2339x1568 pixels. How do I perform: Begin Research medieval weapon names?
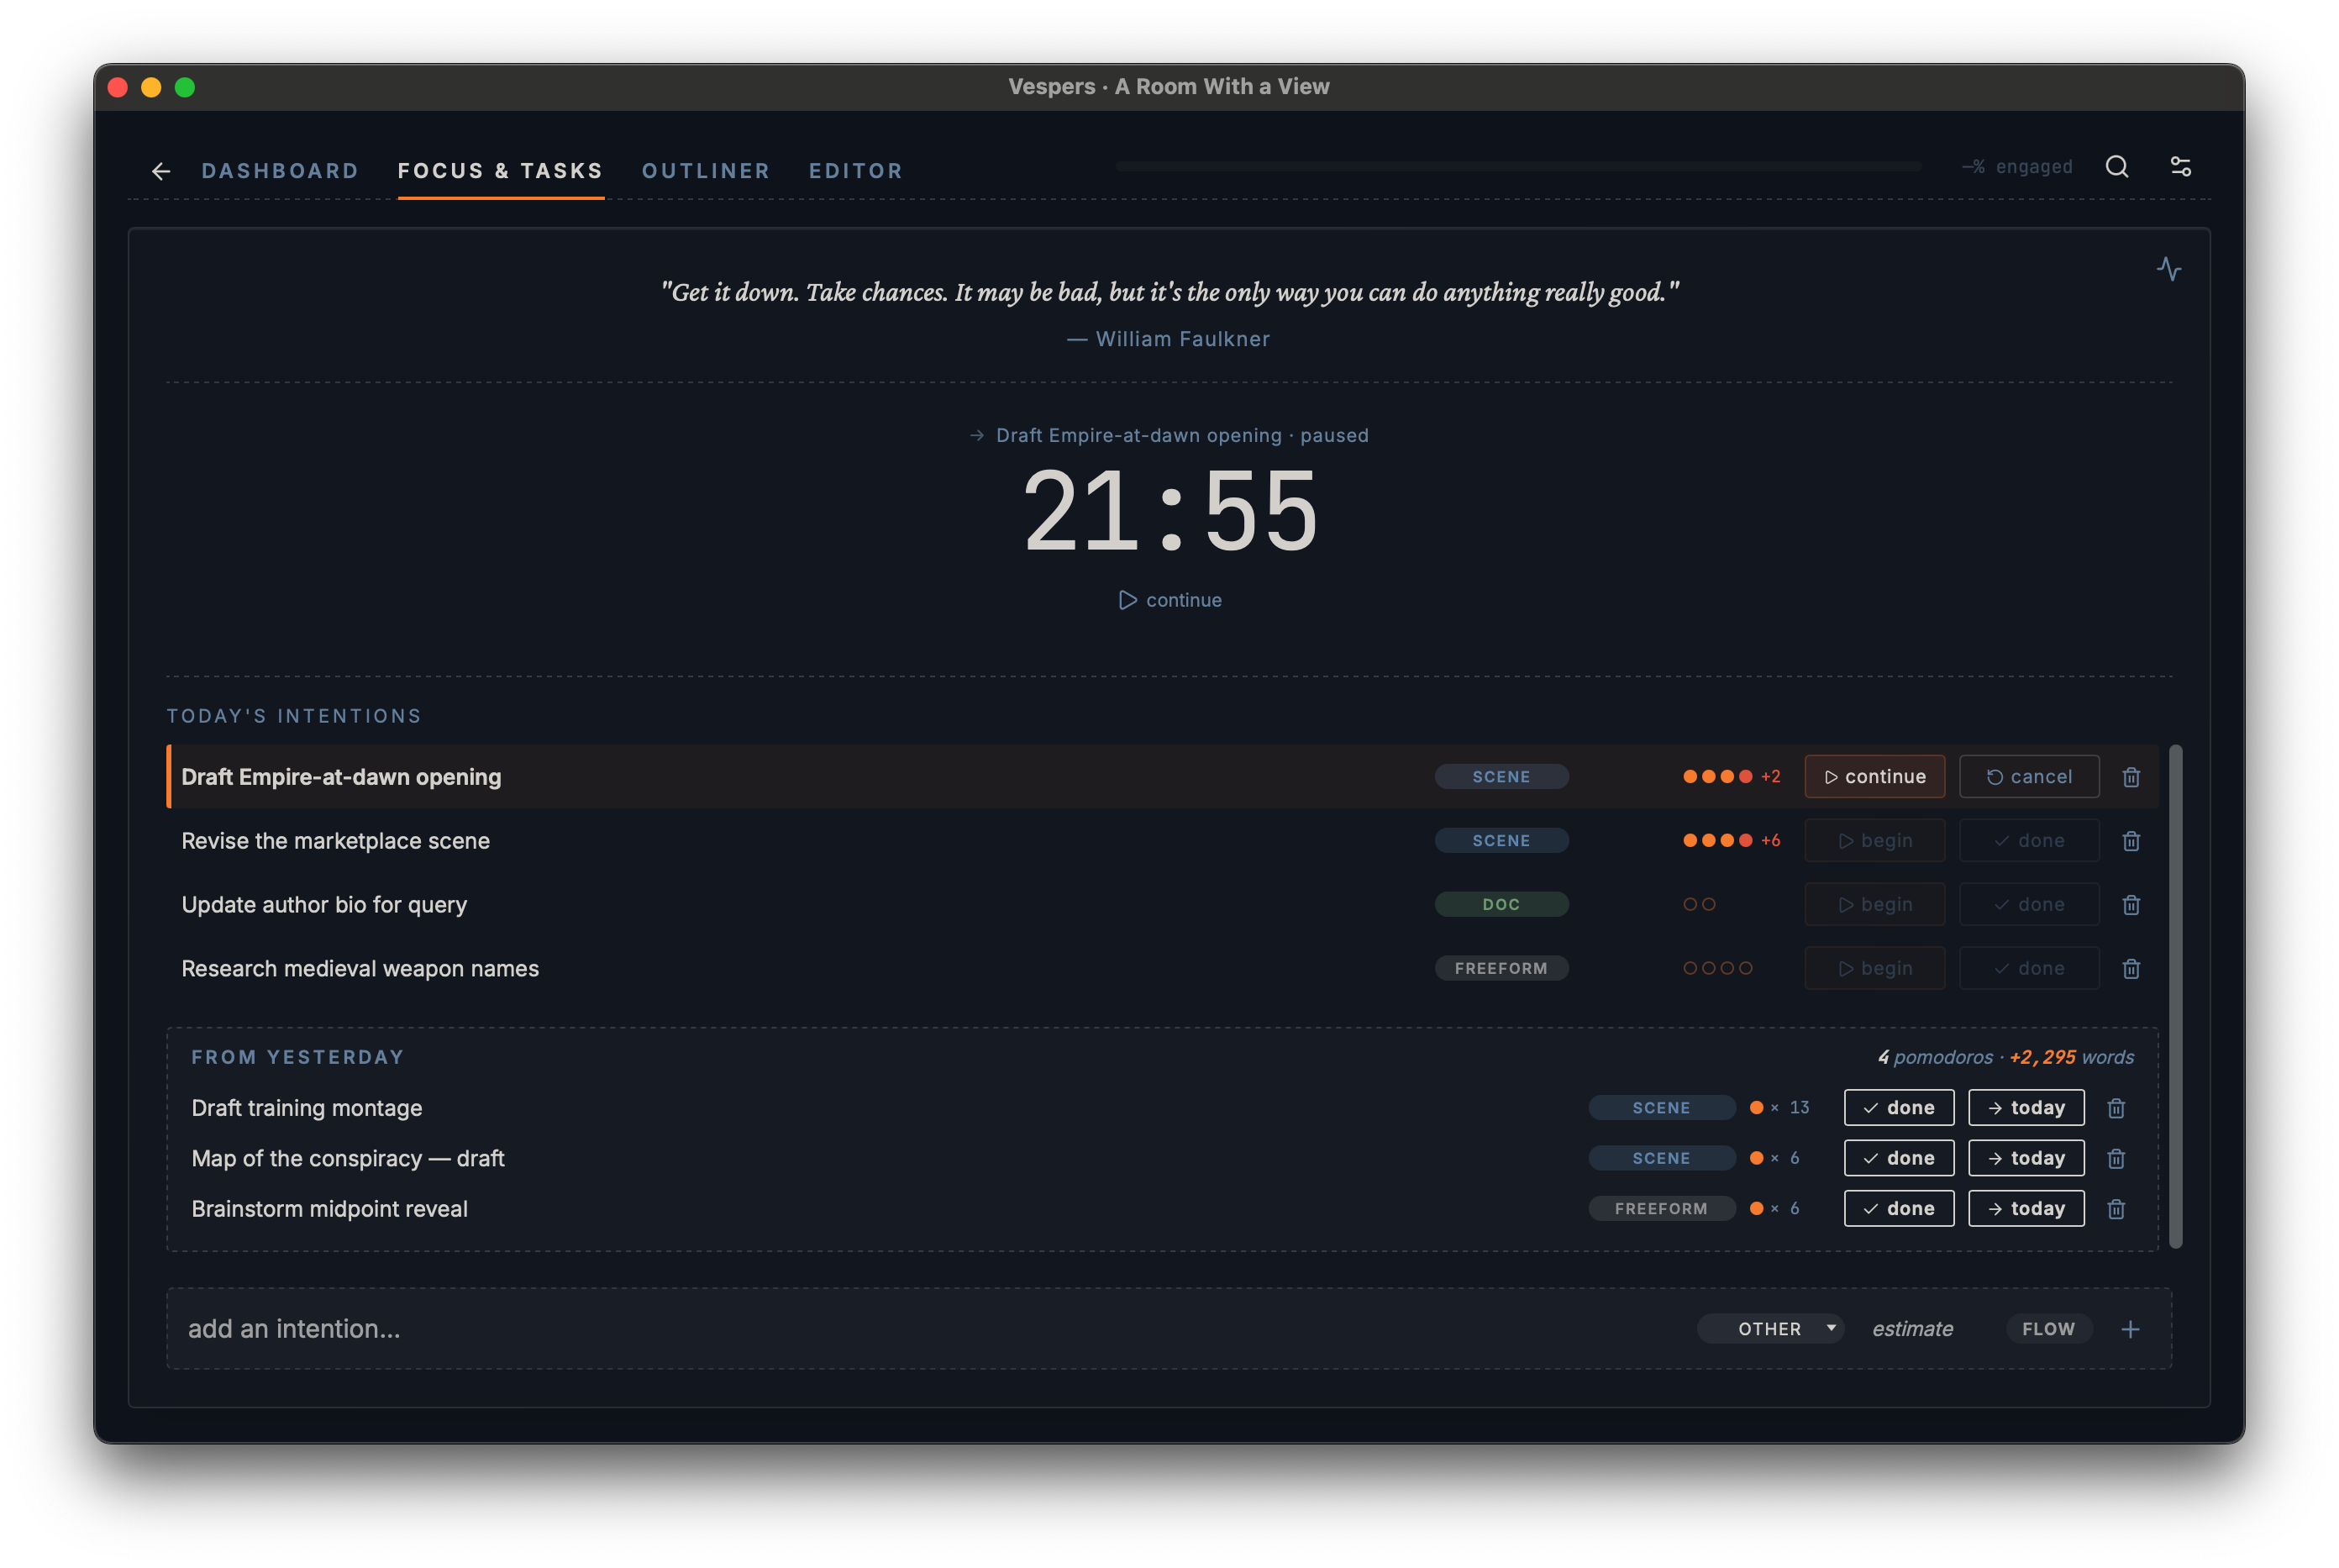[x=1874, y=969]
